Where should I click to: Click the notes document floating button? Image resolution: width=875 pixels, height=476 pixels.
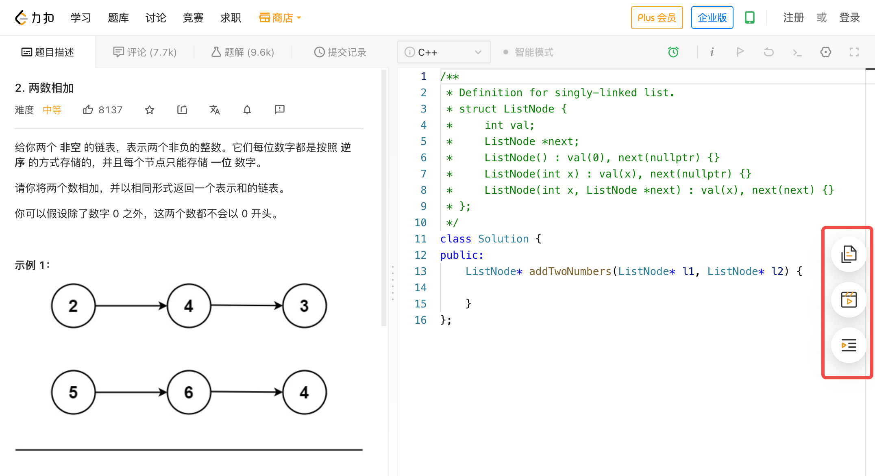(x=849, y=254)
